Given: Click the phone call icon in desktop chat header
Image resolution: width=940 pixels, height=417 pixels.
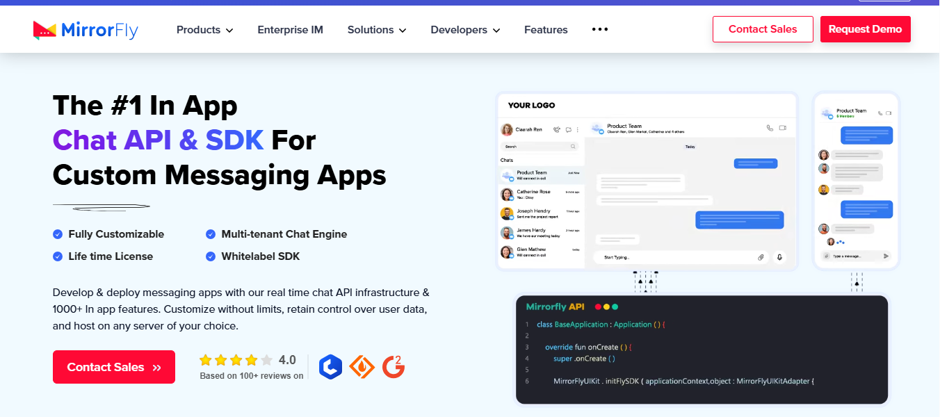Looking at the screenshot, I should tap(770, 128).
